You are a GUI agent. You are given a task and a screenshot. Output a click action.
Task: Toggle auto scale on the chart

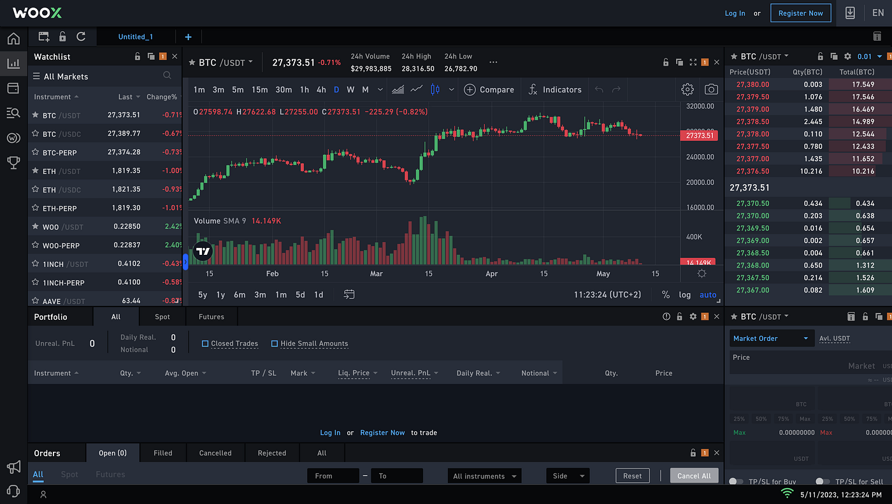coord(708,295)
